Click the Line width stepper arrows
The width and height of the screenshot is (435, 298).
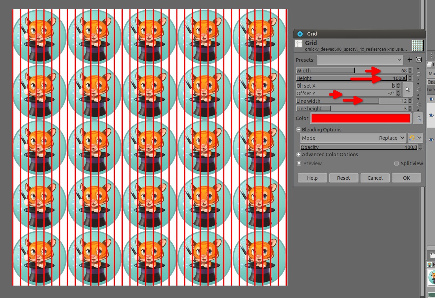tap(410, 101)
